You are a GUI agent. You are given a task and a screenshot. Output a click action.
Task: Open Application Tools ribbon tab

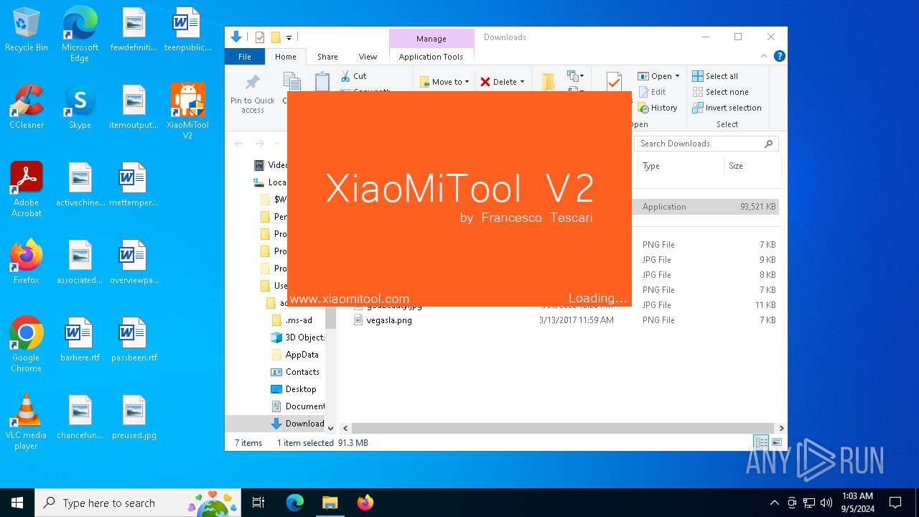(x=431, y=57)
